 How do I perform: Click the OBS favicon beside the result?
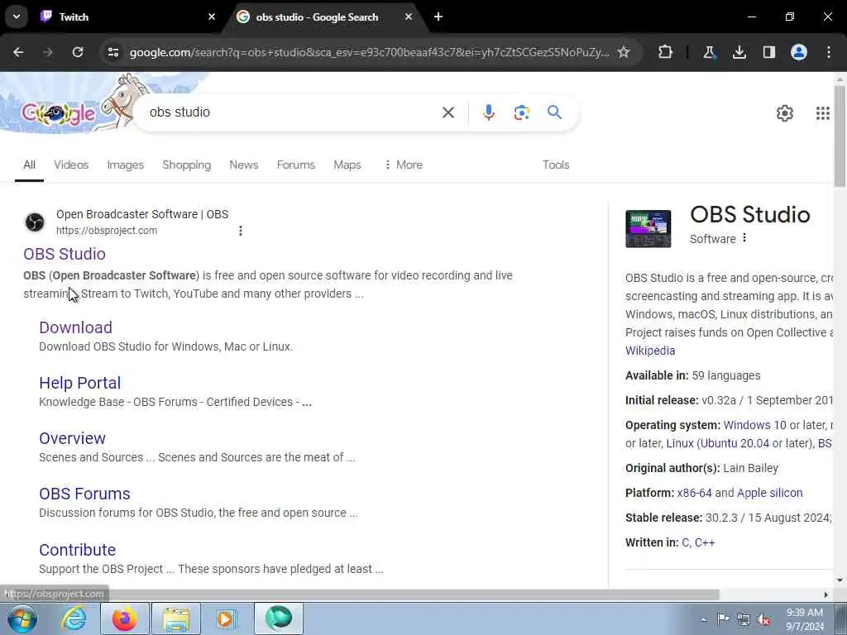(x=35, y=222)
